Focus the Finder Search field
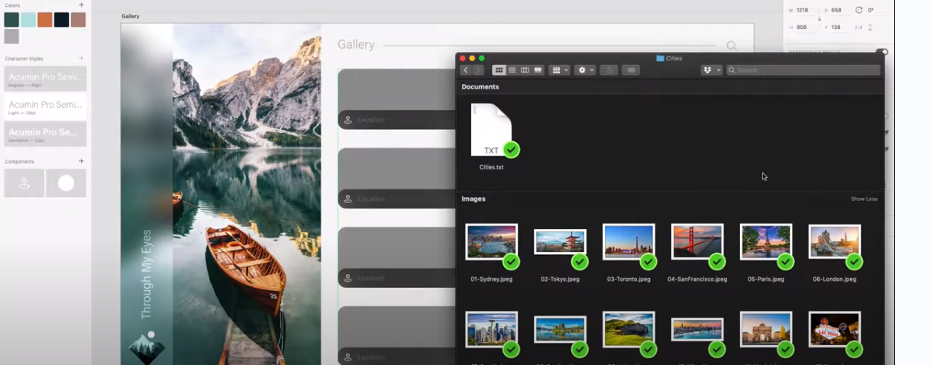The width and height of the screenshot is (931, 365). [803, 70]
